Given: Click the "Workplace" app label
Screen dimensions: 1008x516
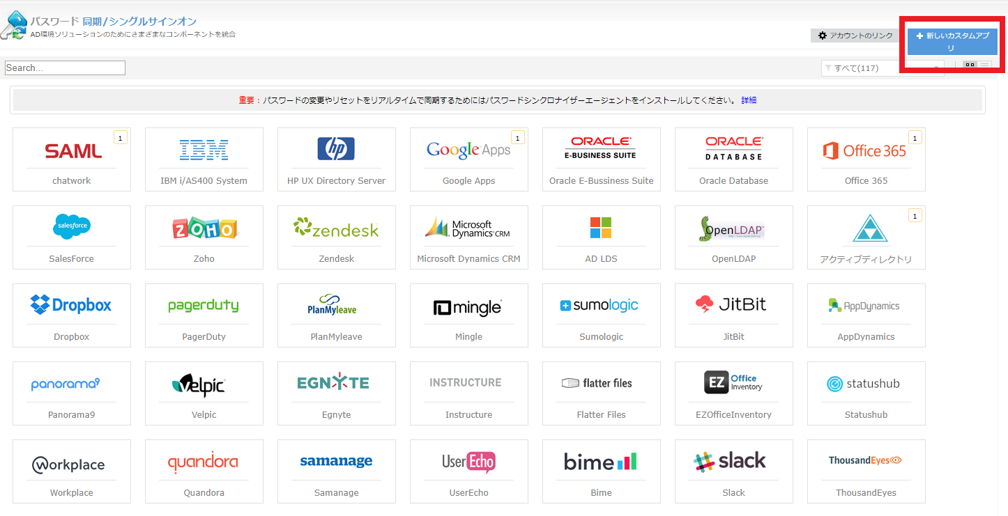Looking at the screenshot, I should [x=71, y=492].
